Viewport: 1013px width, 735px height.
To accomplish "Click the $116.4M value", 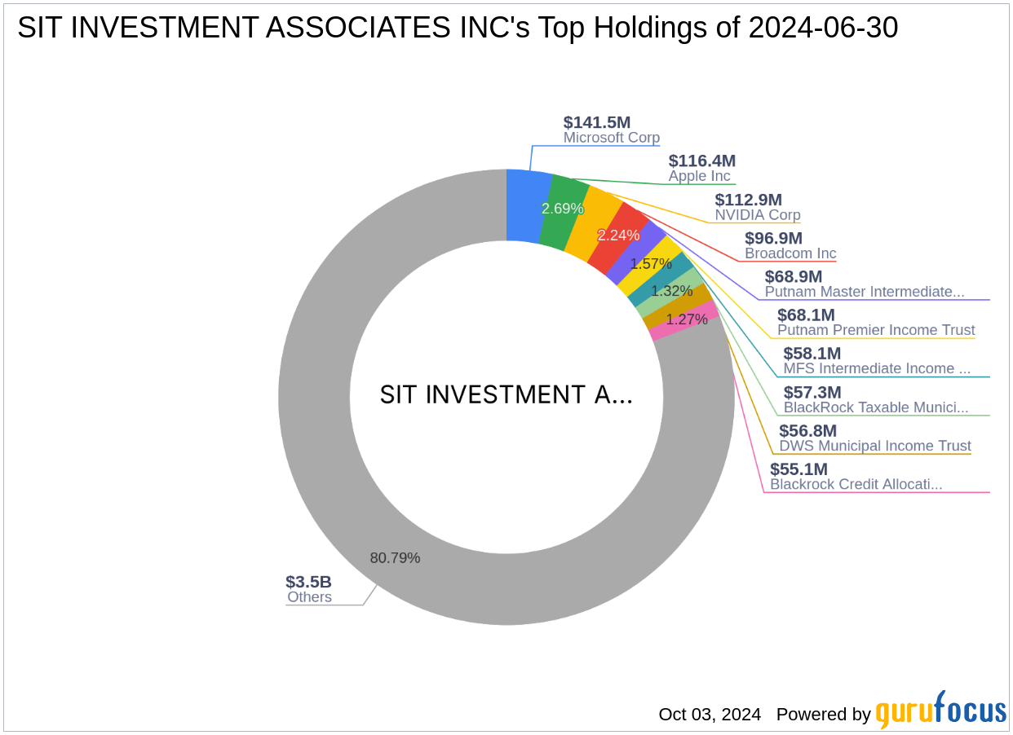I will [x=701, y=161].
